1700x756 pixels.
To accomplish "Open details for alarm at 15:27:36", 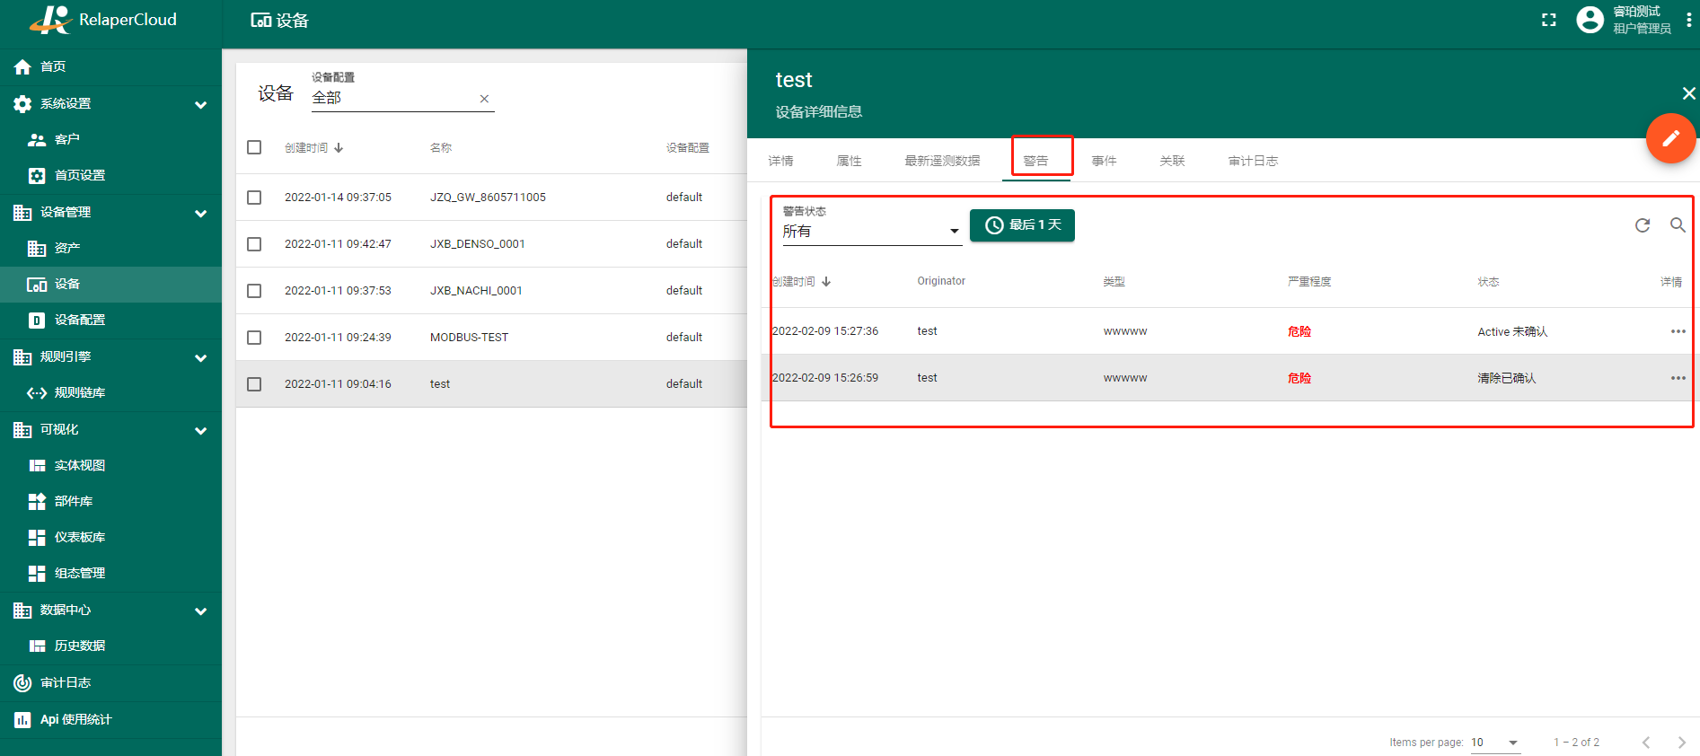I will [x=1678, y=331].
